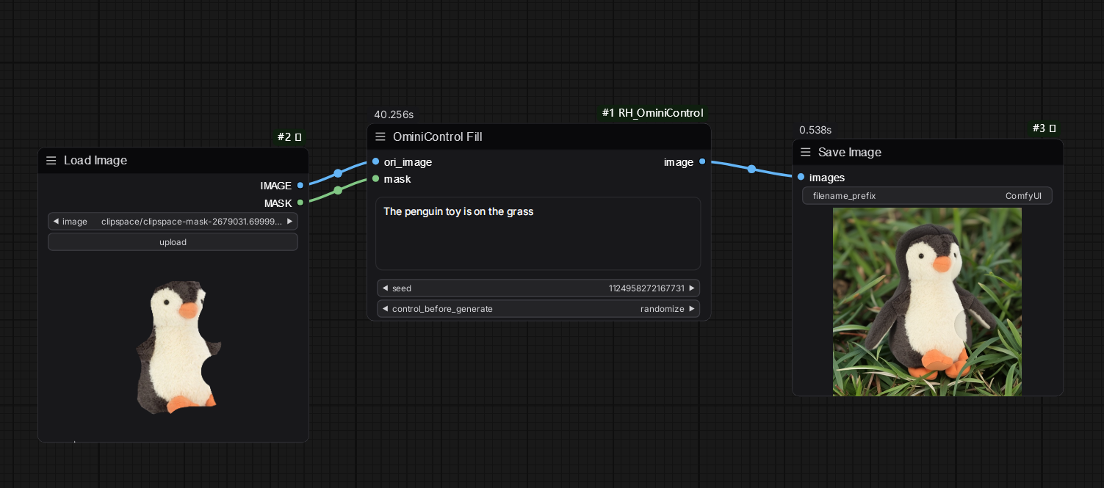Click the penguin on grass output preview
Viewport: 1104px width, 488px height.
[927, 302]
